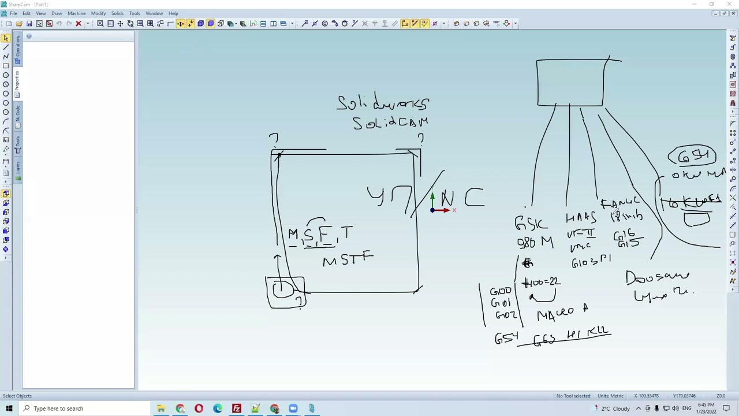
Task: Open the Tools menu
Action: 135,13
